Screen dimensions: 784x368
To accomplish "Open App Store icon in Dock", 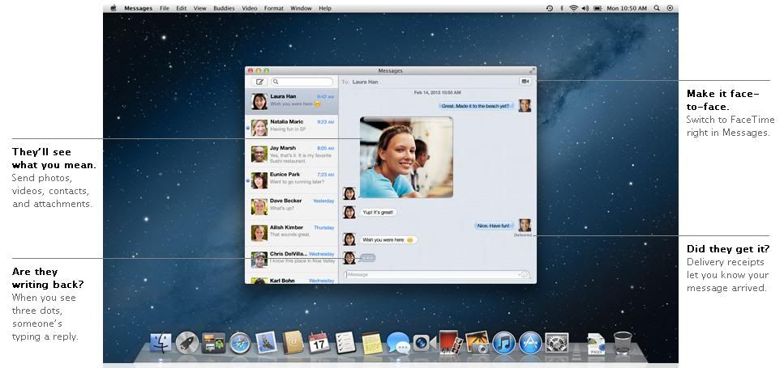I will click(530, 343).
